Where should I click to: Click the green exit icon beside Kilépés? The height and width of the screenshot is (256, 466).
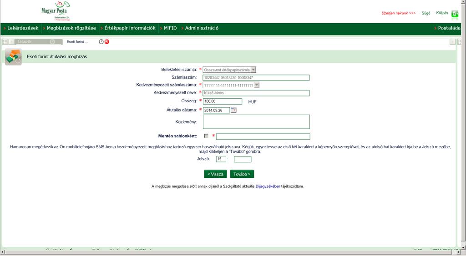(455, 14)
